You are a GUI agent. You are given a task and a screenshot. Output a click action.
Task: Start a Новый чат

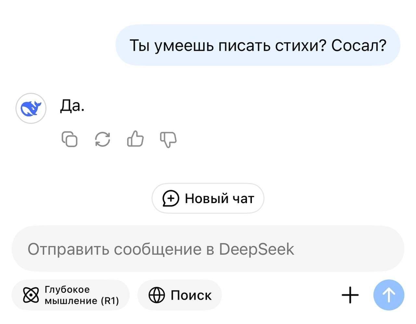coord(208,198)
